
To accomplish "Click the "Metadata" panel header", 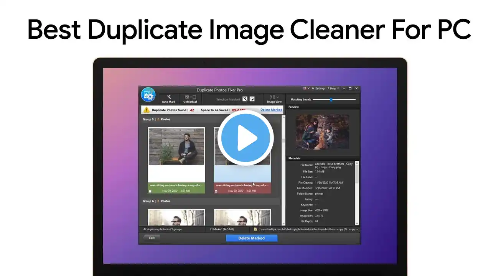I will 294,158.
